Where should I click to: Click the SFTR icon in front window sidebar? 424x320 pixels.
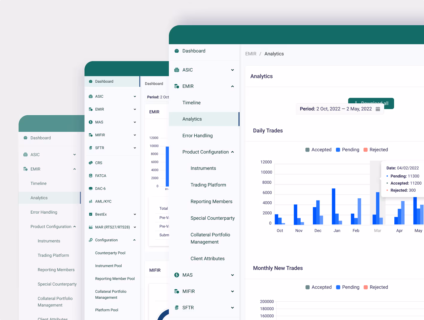[177, 308]
